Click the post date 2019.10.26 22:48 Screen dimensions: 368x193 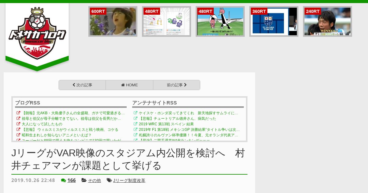(x=33, y=180)
